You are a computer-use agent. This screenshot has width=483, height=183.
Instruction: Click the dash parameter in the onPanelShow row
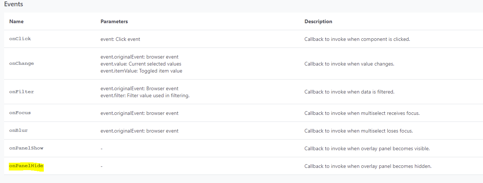tap(102, 148)
